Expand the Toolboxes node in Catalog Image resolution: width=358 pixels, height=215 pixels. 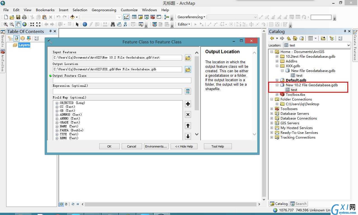(272, 109)
